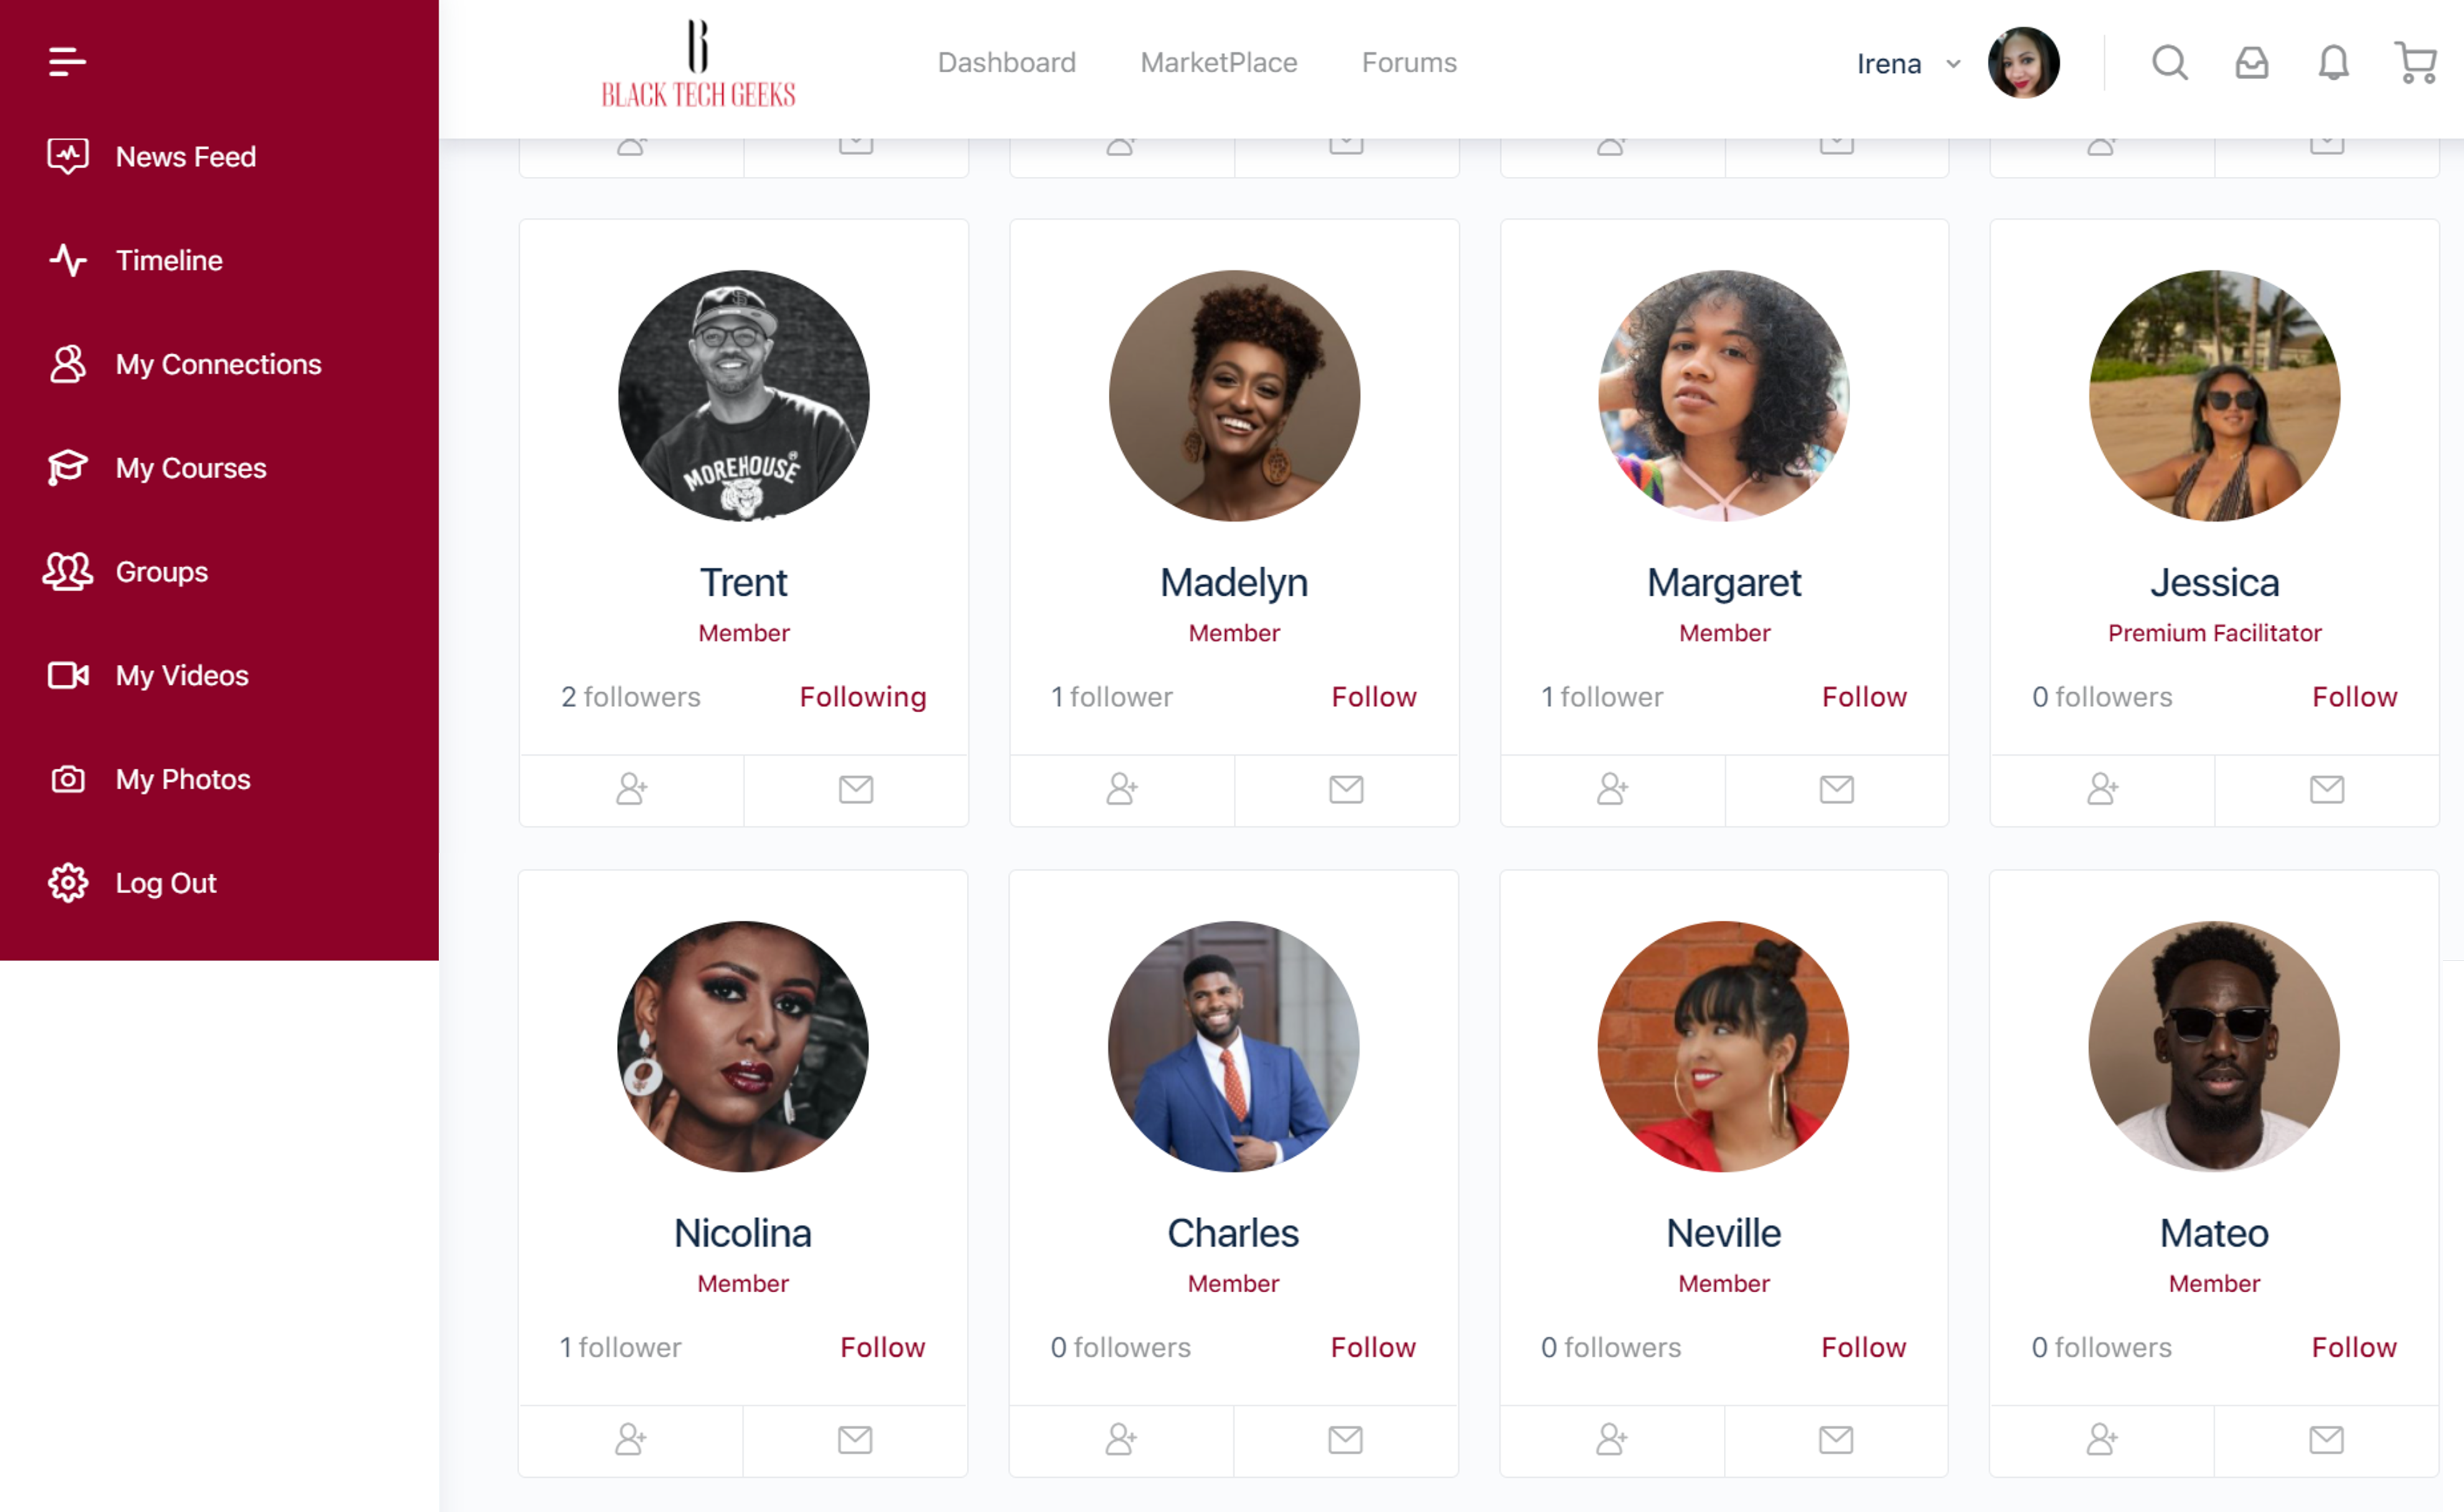The image size is (2464, 1512).
Task: Click the message envelope on Charles's card
Action: (x=1345, y=1439)
